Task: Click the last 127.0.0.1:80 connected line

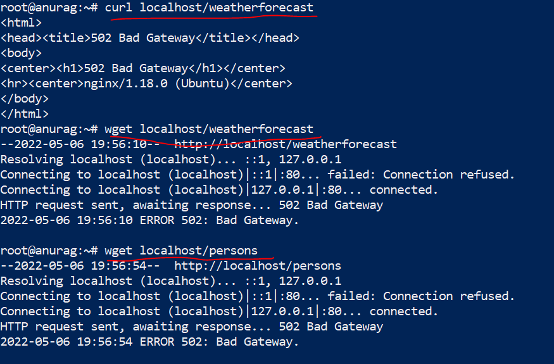Action: pos(219,311)
